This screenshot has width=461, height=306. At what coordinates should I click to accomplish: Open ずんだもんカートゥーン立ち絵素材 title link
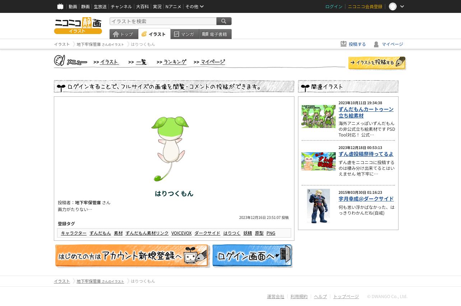(x=366, y=112)
